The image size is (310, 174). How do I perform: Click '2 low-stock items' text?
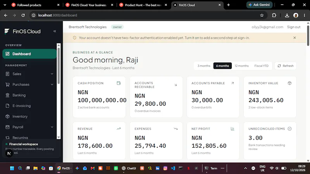click(260, 107)
